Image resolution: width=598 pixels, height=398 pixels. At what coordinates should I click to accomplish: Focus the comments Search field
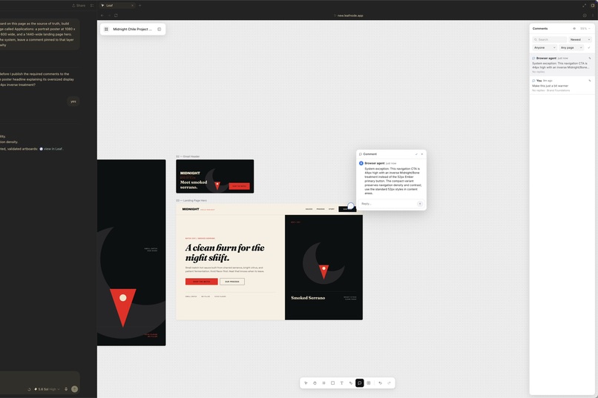pos(550,39)
